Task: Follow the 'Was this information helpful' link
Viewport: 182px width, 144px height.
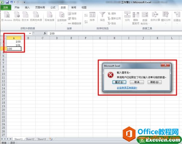Action: coord(127,88)
